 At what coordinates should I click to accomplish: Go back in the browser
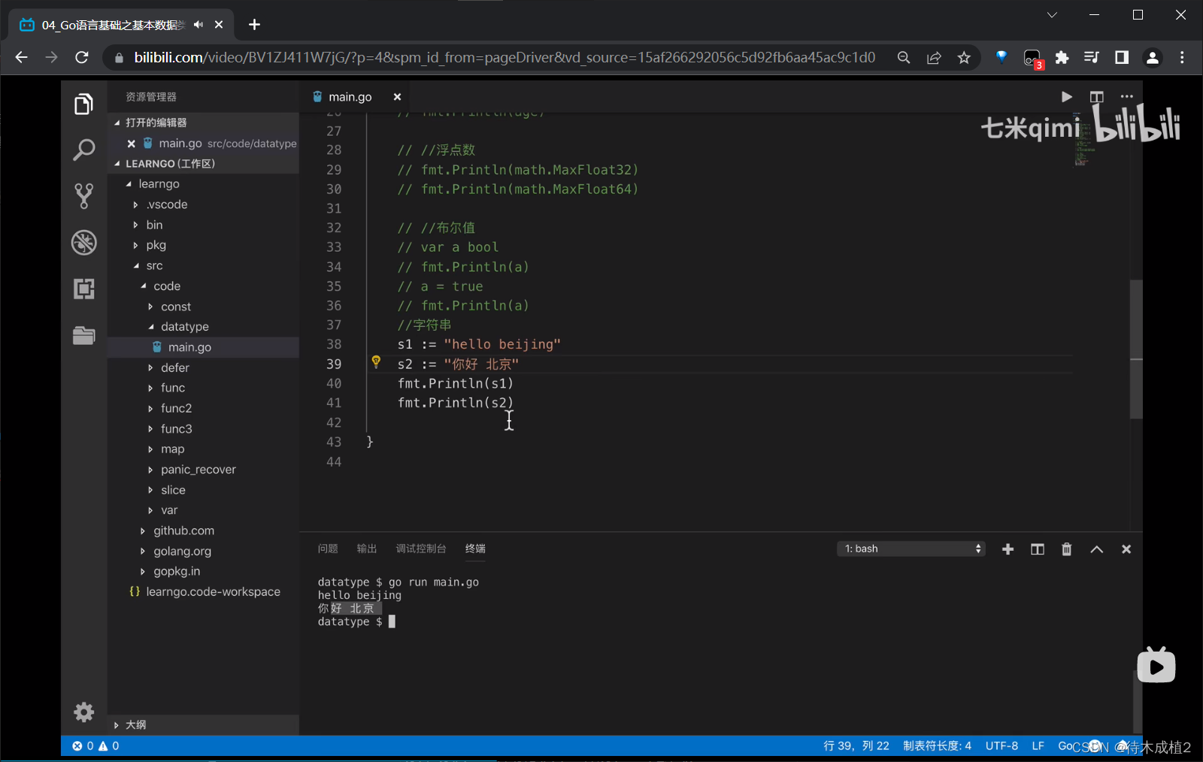[x=21, y=57]
